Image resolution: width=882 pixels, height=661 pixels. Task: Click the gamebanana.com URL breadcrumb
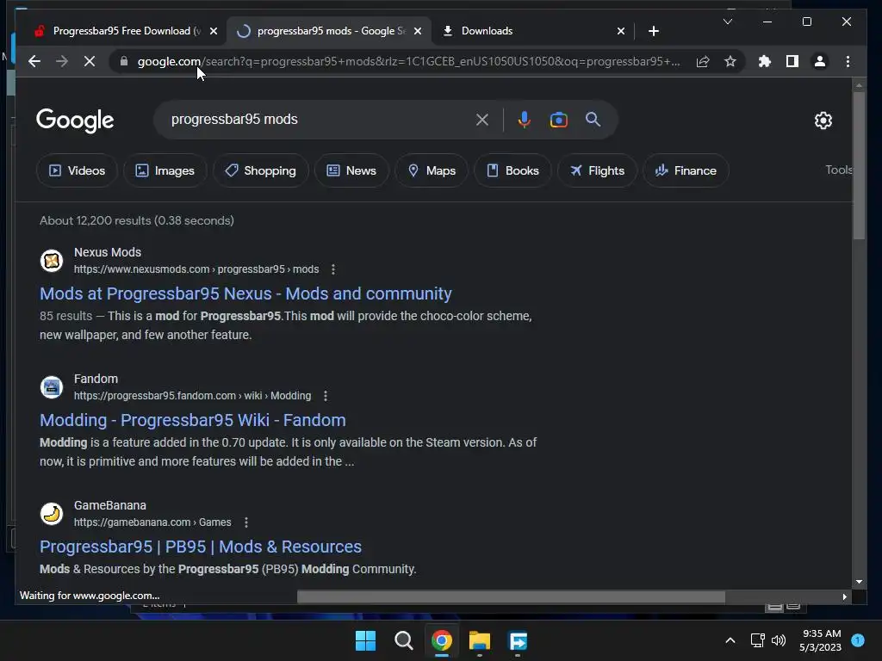click(152, 522)
